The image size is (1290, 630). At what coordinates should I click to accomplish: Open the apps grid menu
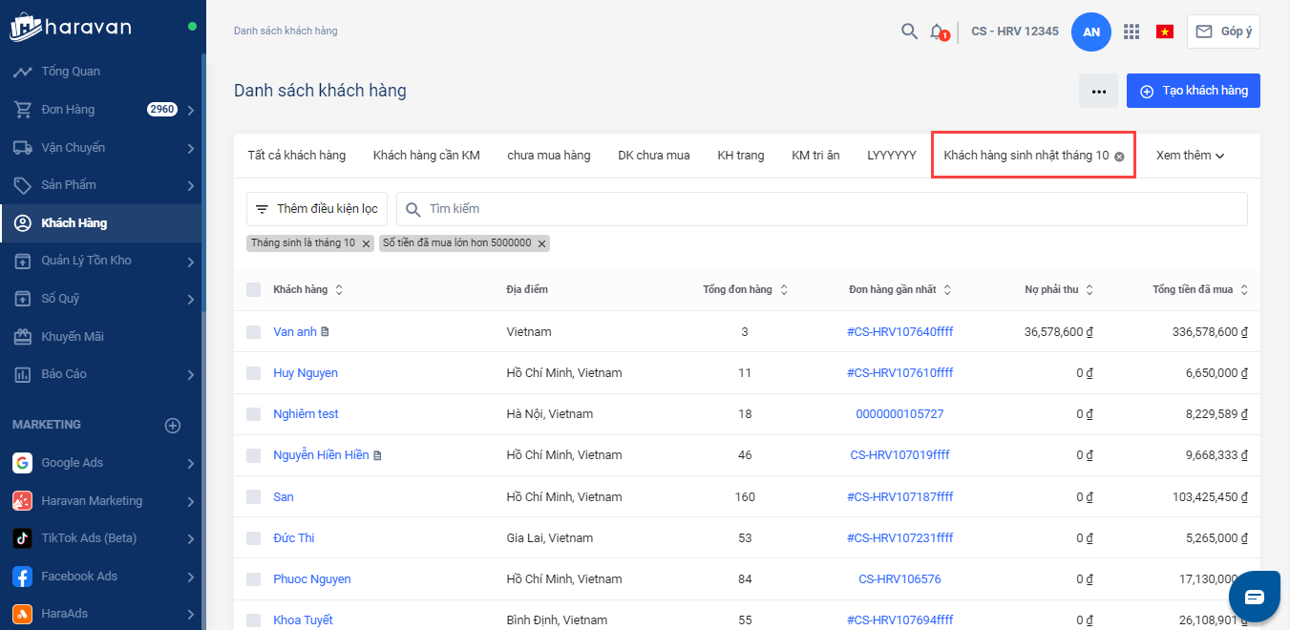click(x=1131, y=31)
